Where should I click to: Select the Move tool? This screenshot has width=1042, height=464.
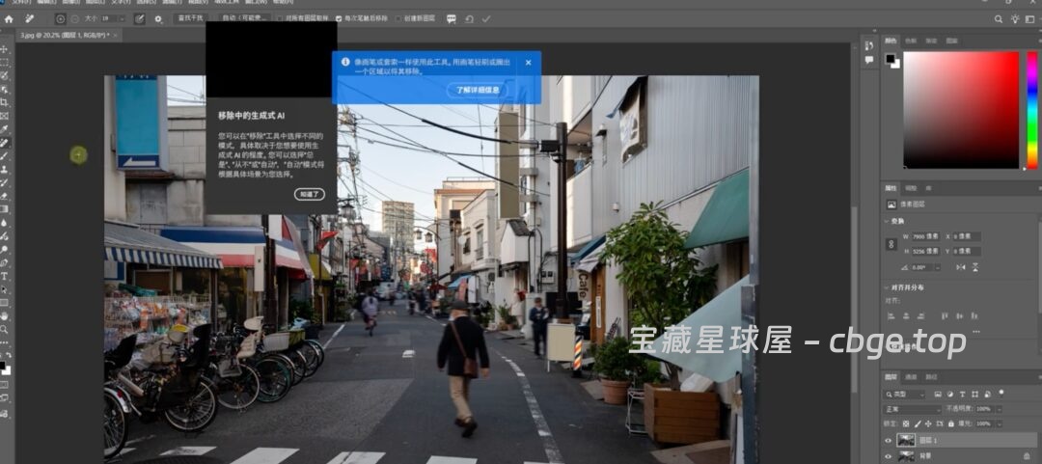[5, 49]
